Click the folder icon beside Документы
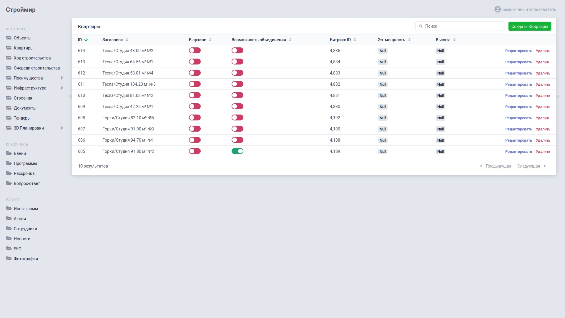The image size is (565, 318). [x=9, y=108]
